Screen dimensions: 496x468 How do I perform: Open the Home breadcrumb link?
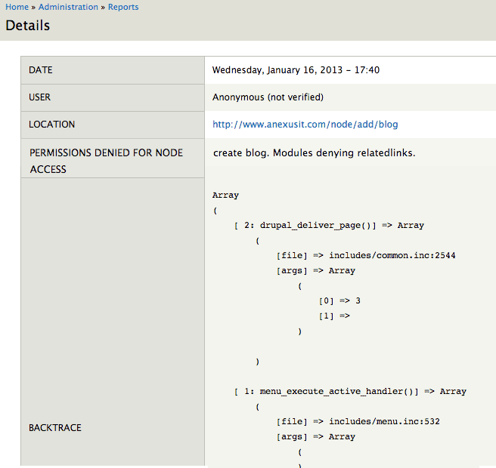(17, 7)
